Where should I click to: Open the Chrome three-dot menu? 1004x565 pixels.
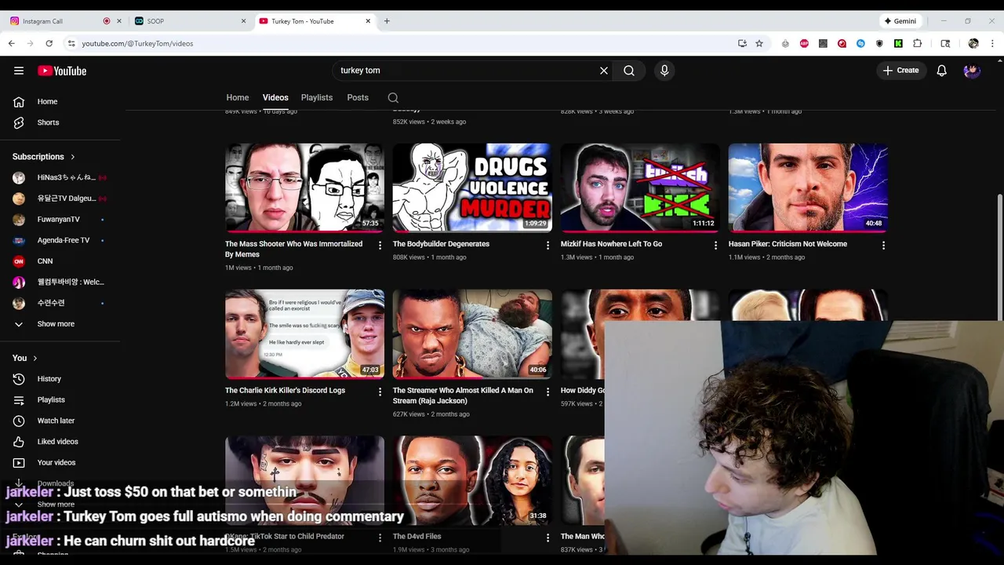tap(993, 44)
